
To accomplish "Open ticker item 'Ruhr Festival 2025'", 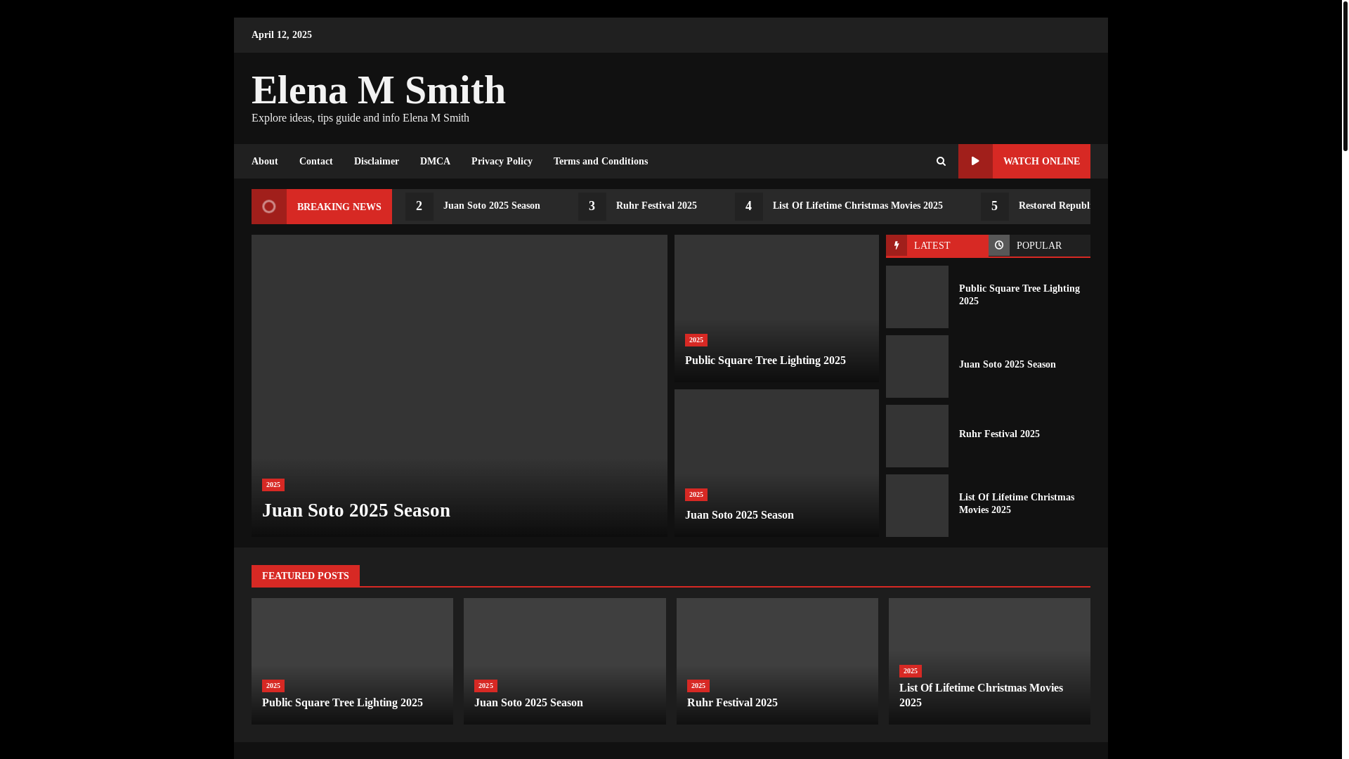I will [x=656, y=206].
